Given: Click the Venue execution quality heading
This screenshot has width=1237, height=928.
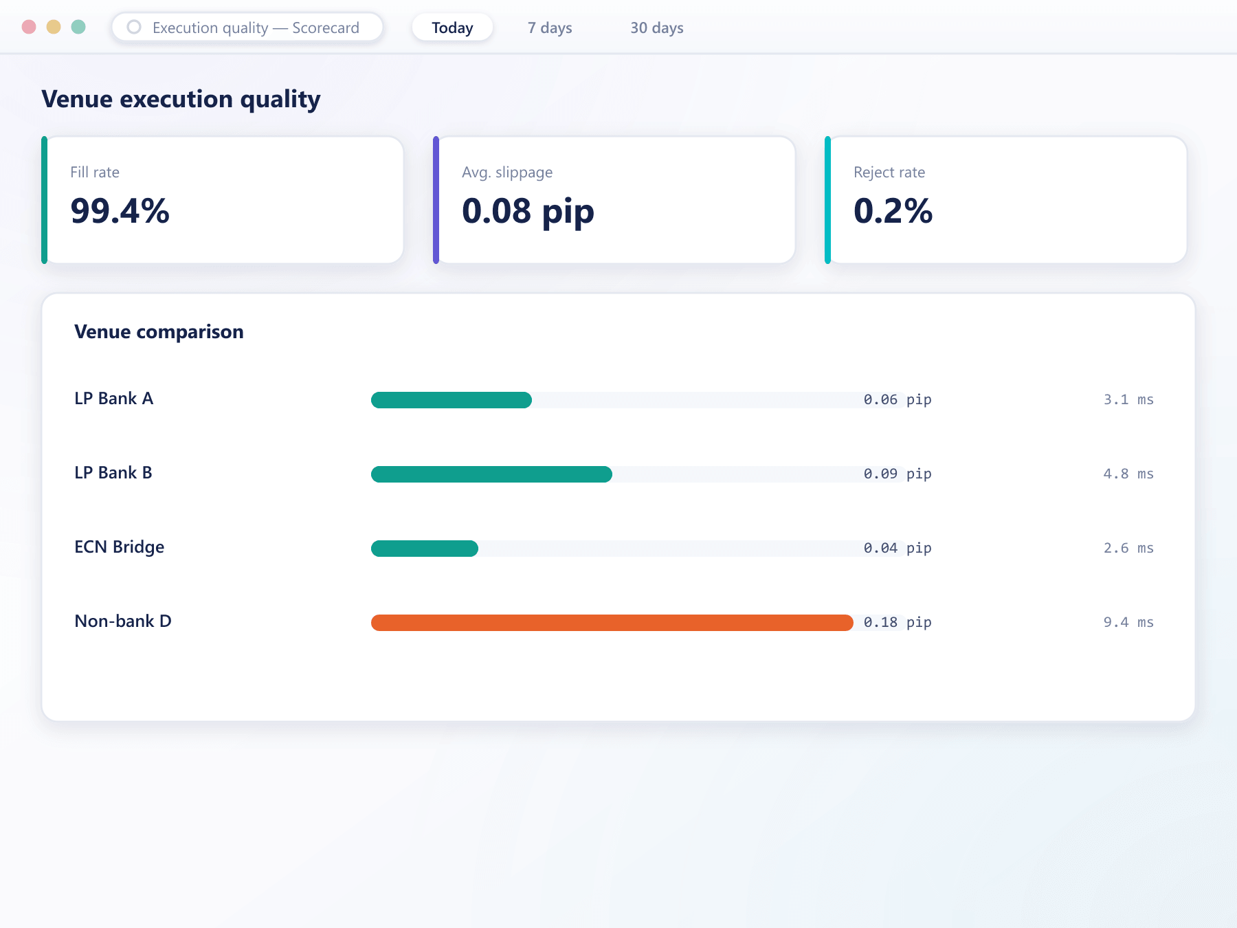Looking at the screenshot, I should (x=181, y=100).
